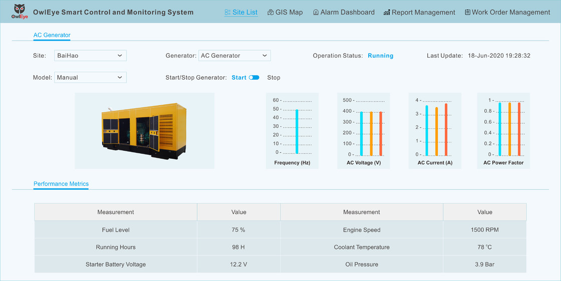Viewport: 561px width, 281px height.
Task: Toggle the Start/Stop Generator switch
Action: pos(254,78)
